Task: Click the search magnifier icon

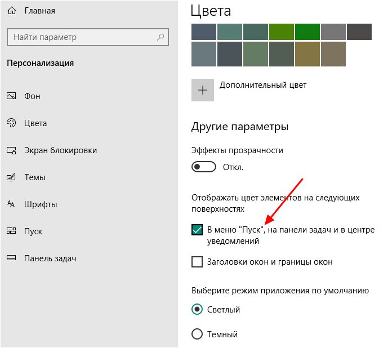Action: pyautogui.click(x=160, y=37)
